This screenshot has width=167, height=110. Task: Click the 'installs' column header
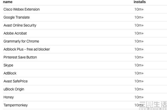click(x=140, y=2)
